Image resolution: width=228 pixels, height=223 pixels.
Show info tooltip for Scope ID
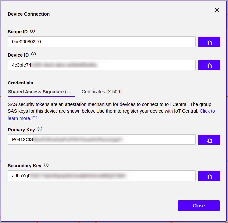point(33,31)
